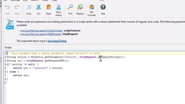Click the httpRequest parameter name in the description
Image resolution: width=185 pixels, height=104 pixels.
tap(70, 34)
